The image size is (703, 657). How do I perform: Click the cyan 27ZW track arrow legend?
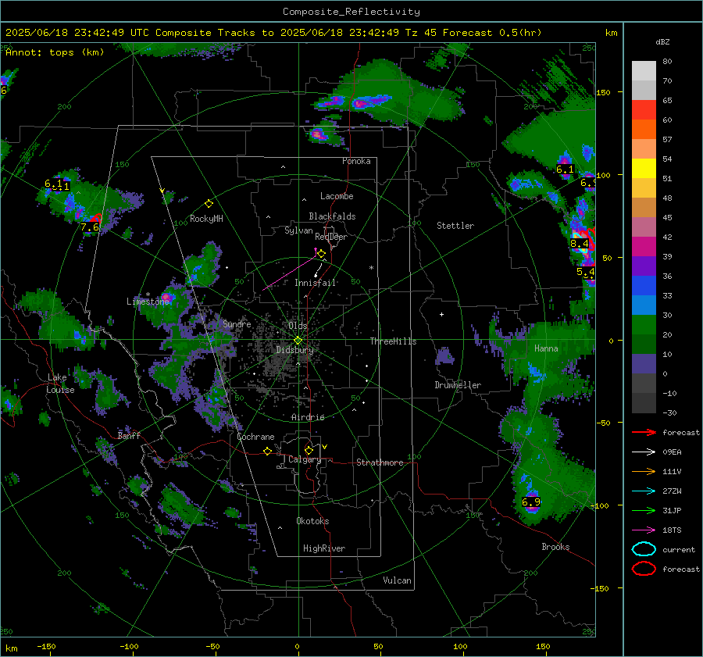pyautogui.click(x=644, y=491)
